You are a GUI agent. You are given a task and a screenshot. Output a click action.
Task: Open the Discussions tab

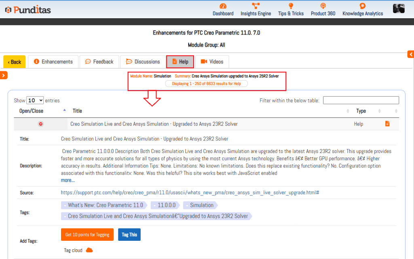pyautogui.click(x=143, y=62)
